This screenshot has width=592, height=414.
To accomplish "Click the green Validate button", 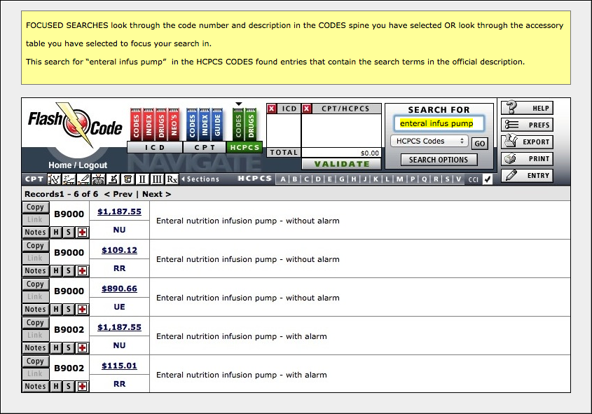I will coord(342,164).
